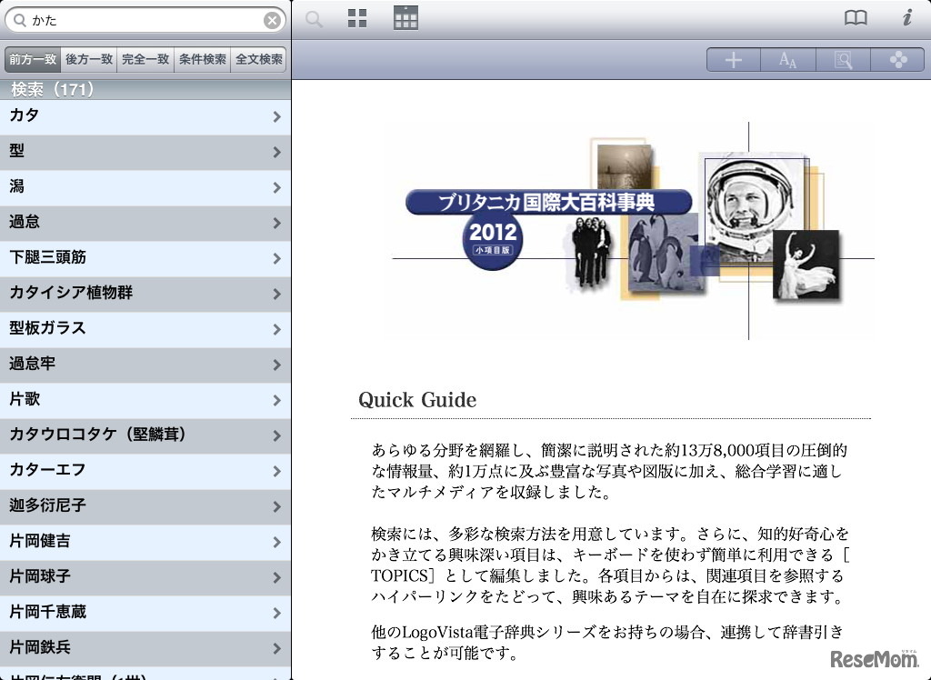Open the 潟 entry chevron
Screen dimensions: 931x680
(276, 187)
